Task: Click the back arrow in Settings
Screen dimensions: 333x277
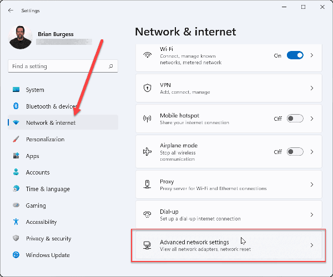Action: click(11, 11)
